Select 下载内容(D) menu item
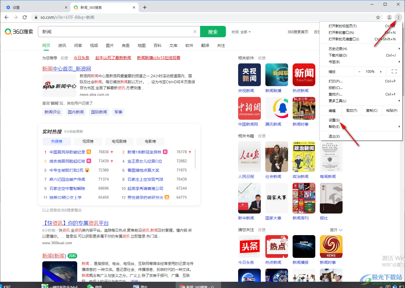Image resolution: width=405 pixels, height=288 pixels. point(361,55)
